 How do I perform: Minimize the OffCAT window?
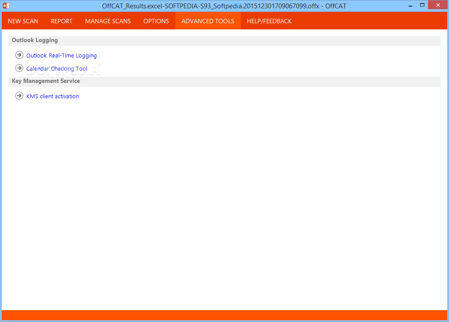pyautogui.click(x=410, y=5)
